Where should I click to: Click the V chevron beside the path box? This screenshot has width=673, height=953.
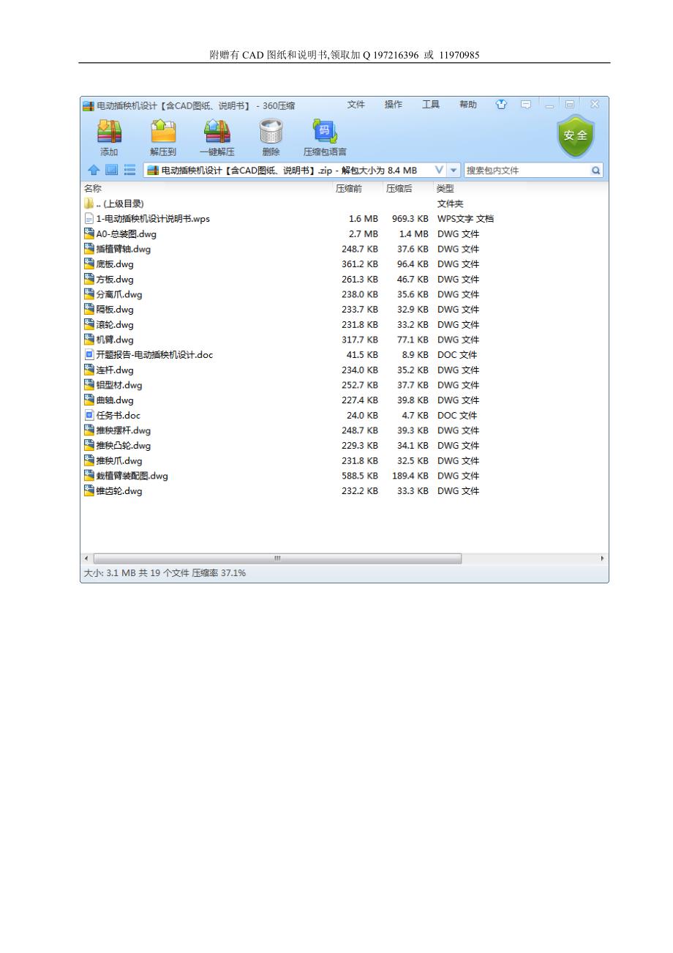coord(440,171)
